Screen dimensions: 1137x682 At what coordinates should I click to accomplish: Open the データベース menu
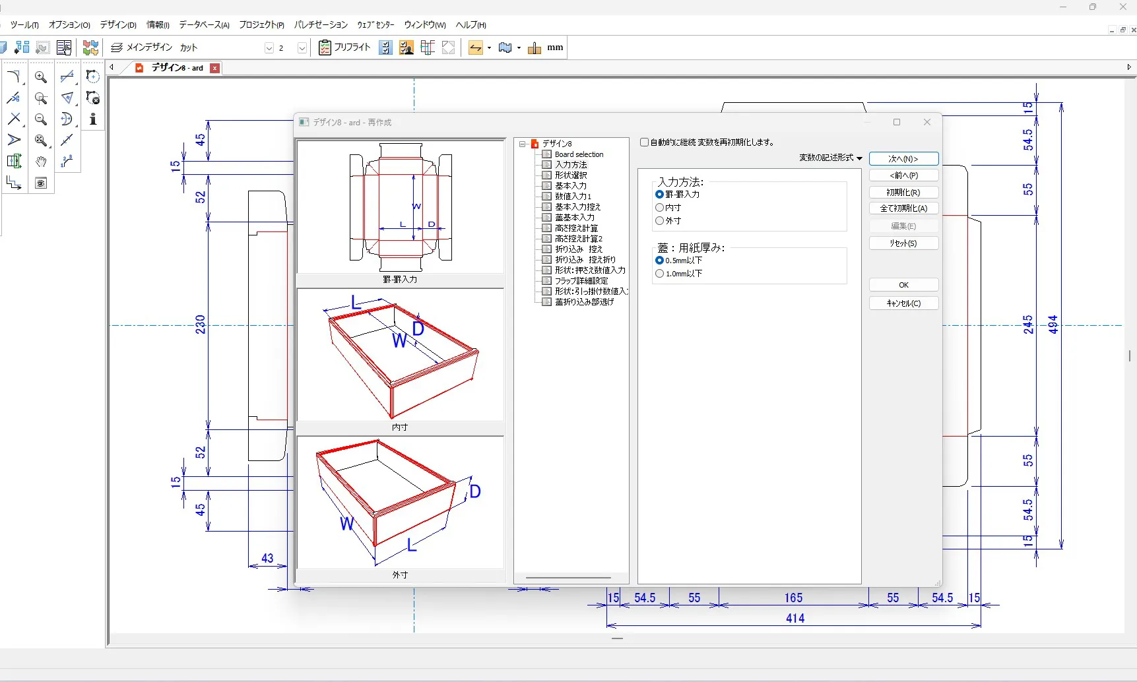pos(204,25)
